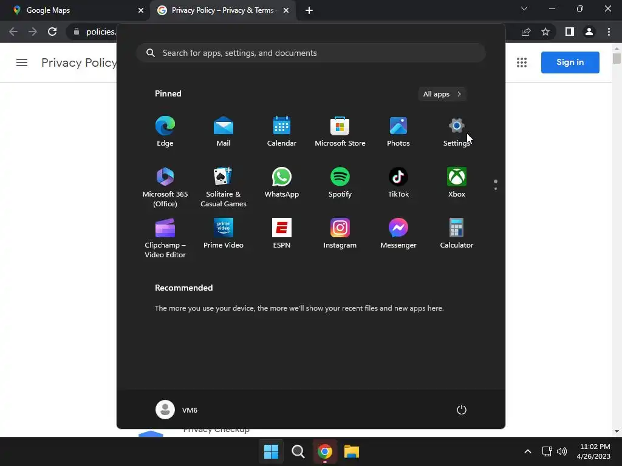Switch to Chrome on the taskbar
622x466 pixels.
pyautogui.click(x=325, y=451)
